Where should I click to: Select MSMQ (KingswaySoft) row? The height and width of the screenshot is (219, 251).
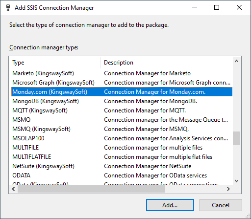click(122, 129)
